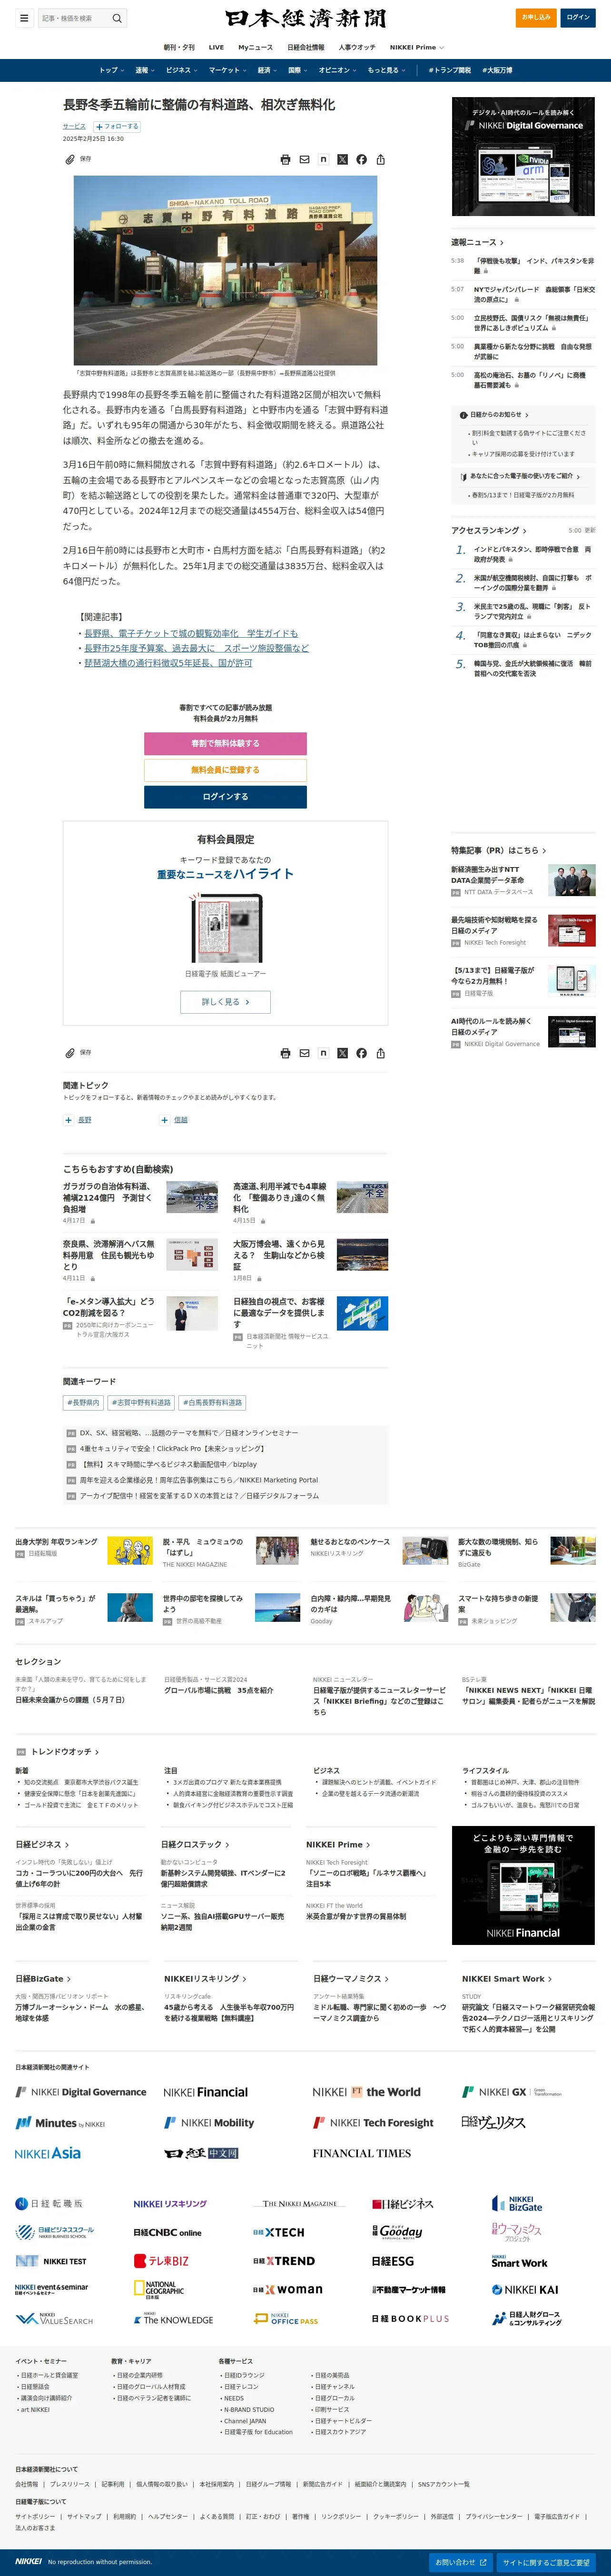The width and height of the screenshot is (611, 2576).
Task: Click the #大阪万博 tag in the navigation bar
Action: [x=497, y=70]
